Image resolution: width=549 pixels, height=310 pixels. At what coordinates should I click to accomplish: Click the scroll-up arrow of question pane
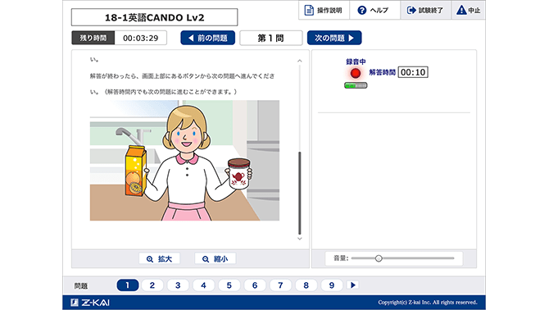[300, 61]
